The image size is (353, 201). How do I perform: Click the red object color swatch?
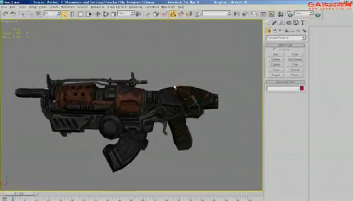302,88
